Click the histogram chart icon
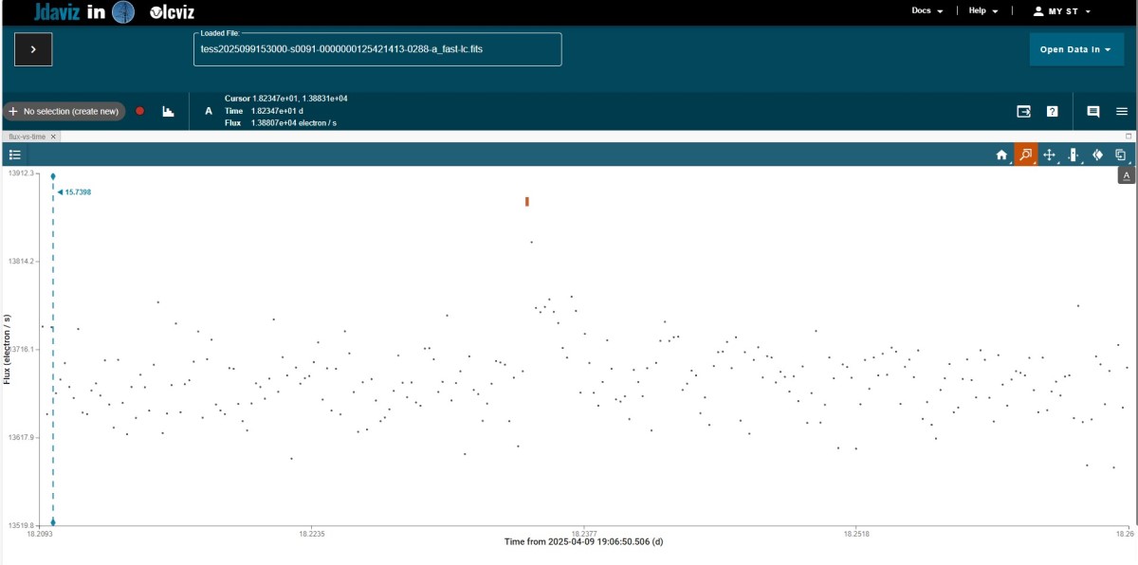 click(x=168, y=111)
